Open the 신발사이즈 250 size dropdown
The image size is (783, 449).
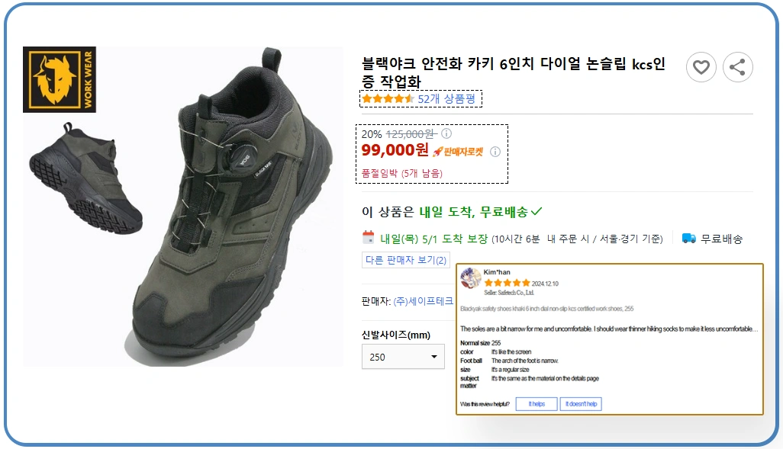pos(403,357)
